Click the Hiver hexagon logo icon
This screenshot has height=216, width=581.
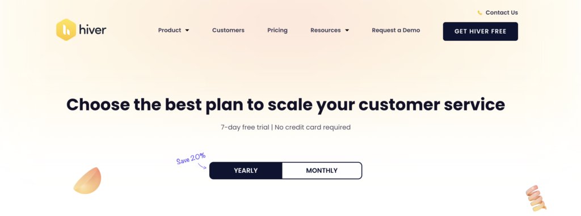coord(66,29)
